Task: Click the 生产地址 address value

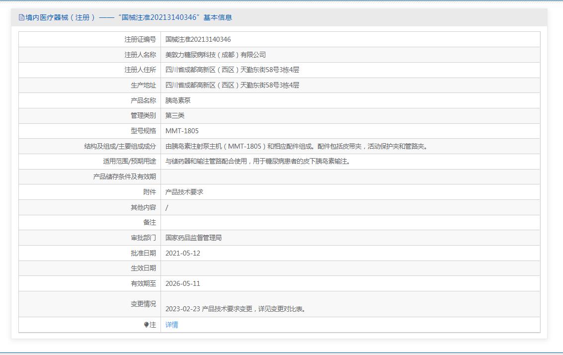Action: coord(232,85)
